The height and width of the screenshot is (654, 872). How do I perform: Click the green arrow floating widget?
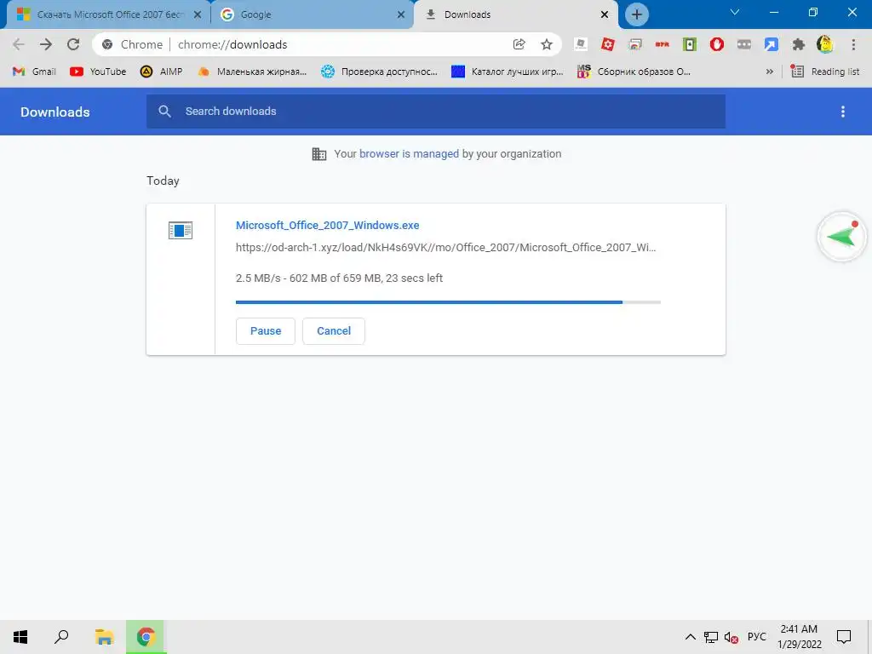841,237
